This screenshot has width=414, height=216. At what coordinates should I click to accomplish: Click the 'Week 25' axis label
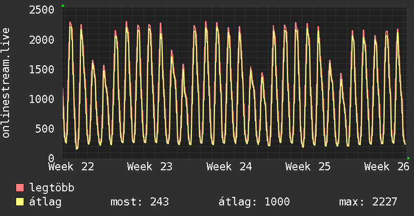(x=308, y=167)
